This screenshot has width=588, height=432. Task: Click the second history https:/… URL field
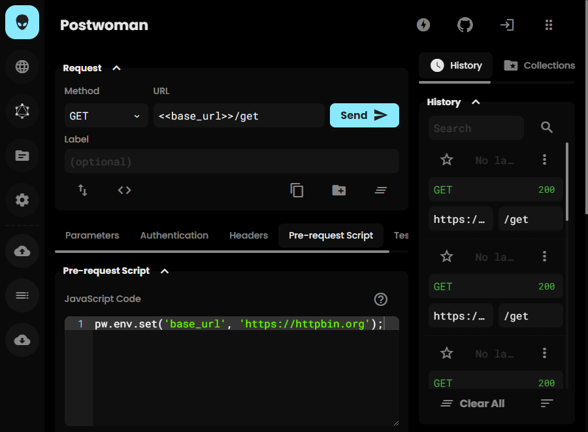point(461,316)
